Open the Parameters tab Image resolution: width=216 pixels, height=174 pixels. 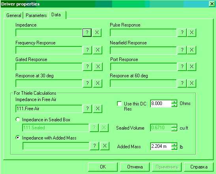tap(36, 15)
